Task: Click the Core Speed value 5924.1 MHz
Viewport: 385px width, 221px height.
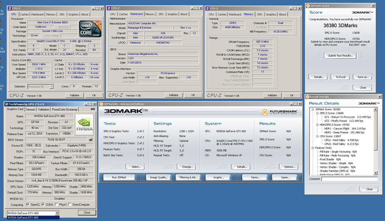Action: coord(39,64)
